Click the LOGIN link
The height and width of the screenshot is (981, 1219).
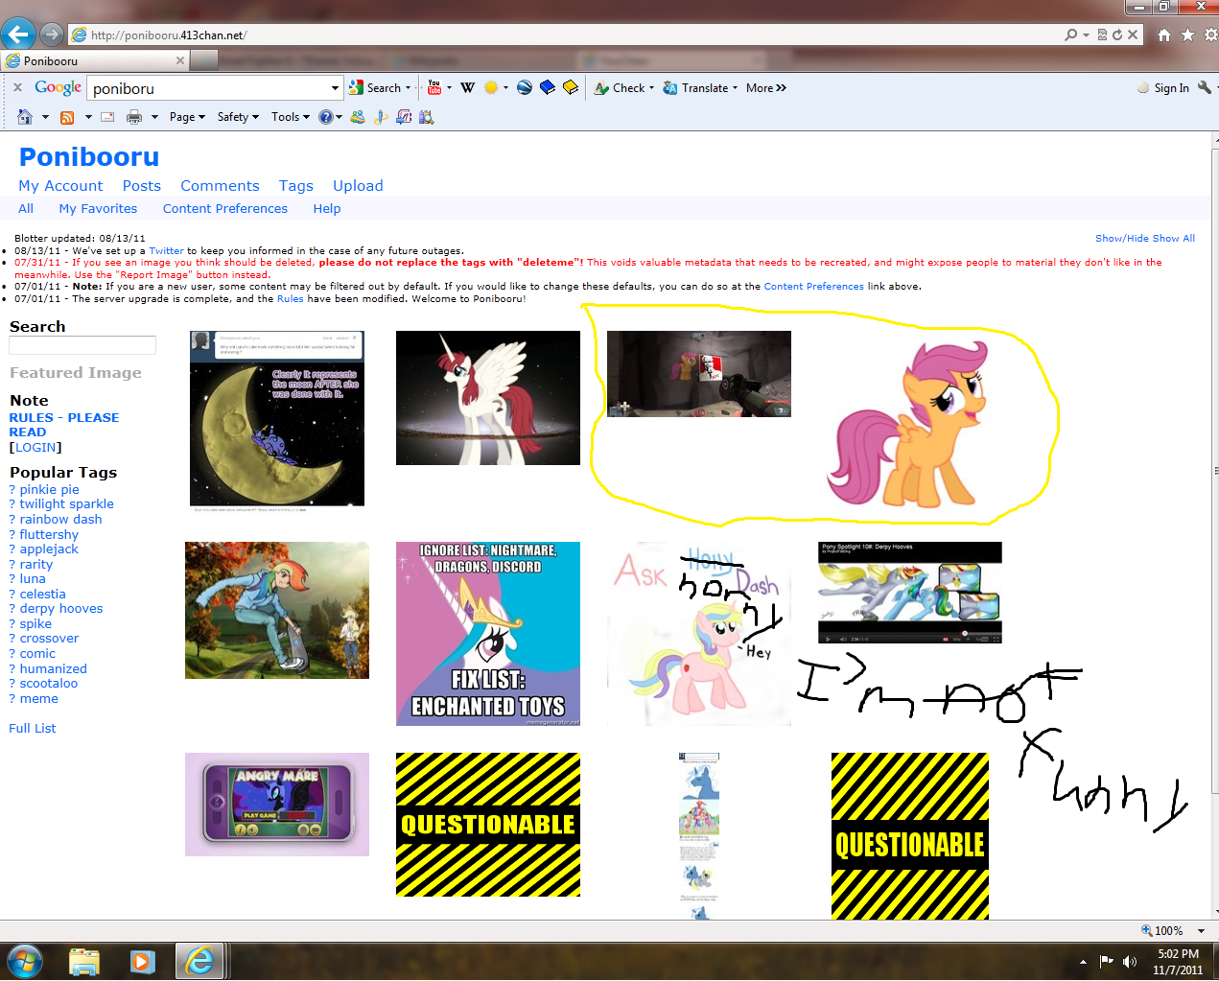click(35, 447)
